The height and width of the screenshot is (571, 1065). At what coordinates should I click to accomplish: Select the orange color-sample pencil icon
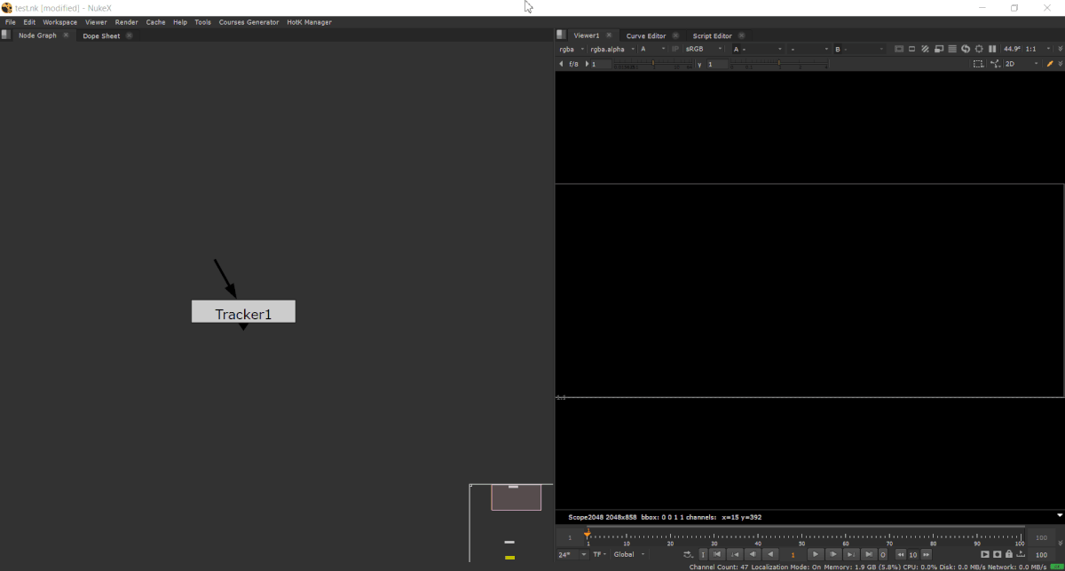[1050, 63]
